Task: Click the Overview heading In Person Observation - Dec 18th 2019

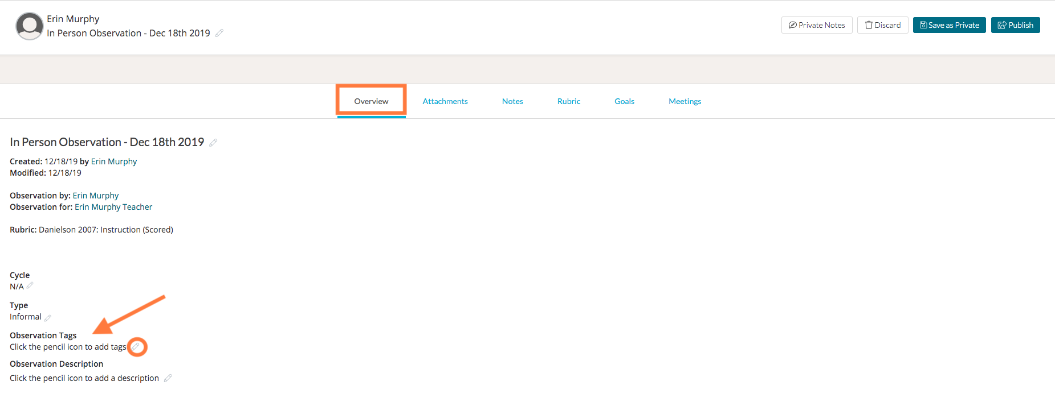Action: coord(107,142)
